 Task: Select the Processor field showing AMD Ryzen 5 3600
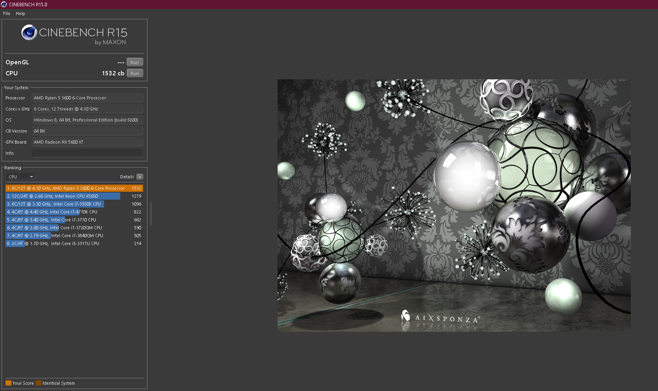tap(88, 98)
